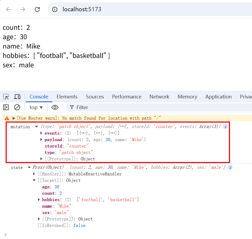Expand the hobbies array
Image resolution: width=252 pixels, height=239 pixels.
(39, 200)
